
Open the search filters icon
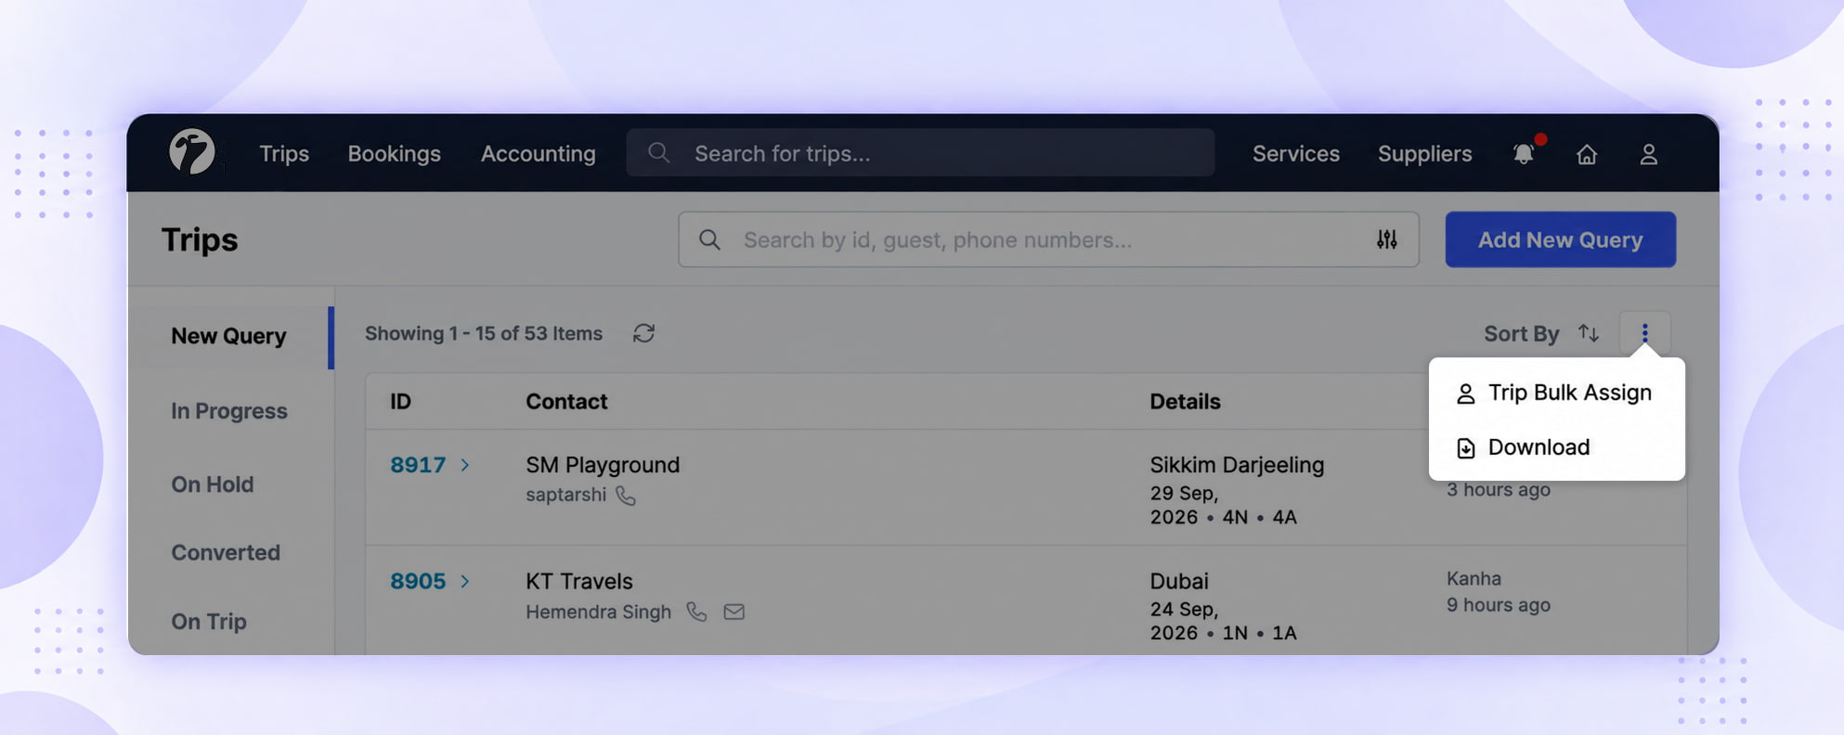click(1386, 239)
